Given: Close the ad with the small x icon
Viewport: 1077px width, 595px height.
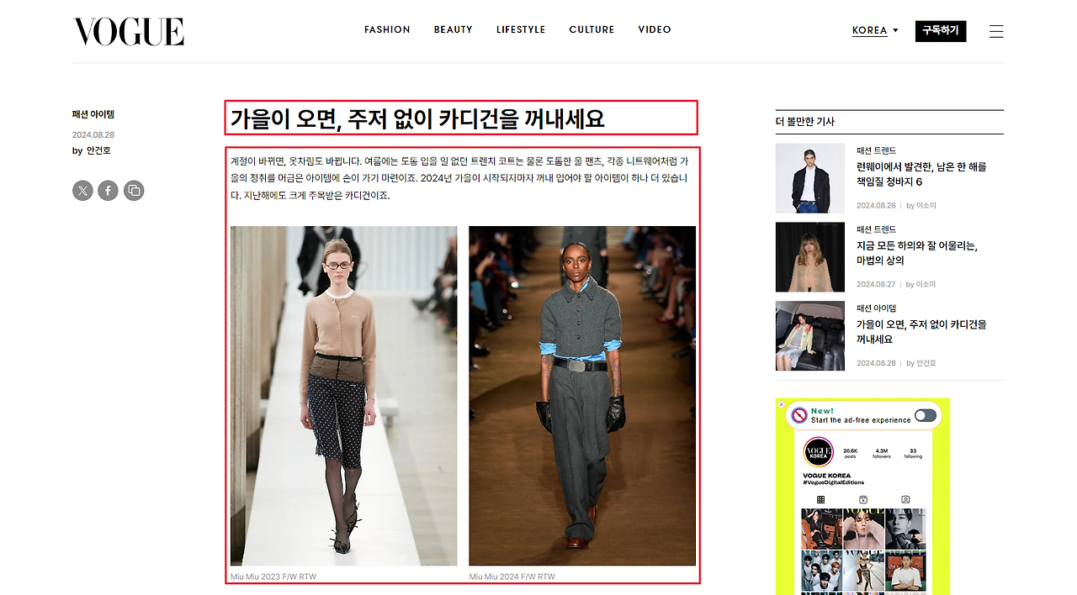Looking at the screenshot, I should click(x=781, y=404).
